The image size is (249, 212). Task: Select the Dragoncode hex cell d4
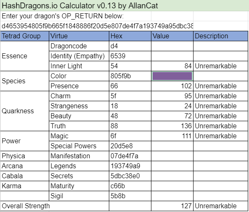coord(130,46)
